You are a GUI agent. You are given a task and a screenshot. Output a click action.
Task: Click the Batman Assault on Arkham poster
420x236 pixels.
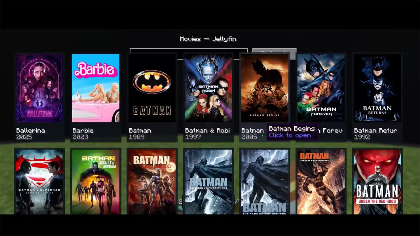coord(96,182)
